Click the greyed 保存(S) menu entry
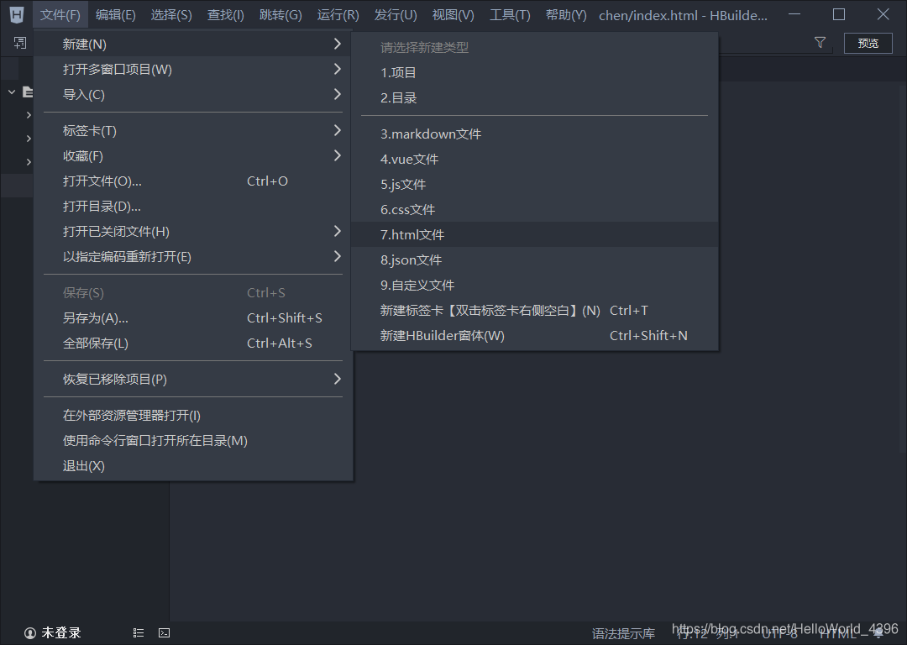Image resolution: width=907 pixels, height=645 pixels. [x=193, y=293]
